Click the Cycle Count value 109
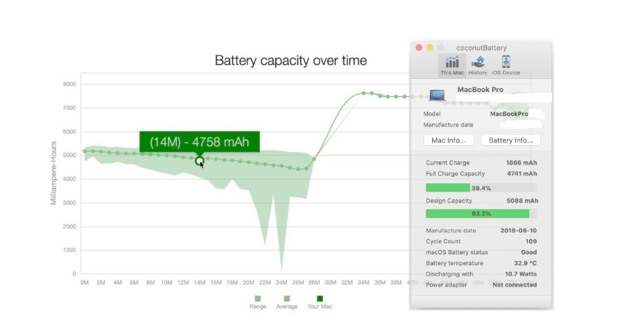Image resolution: width=625 pixels, height=331 pixels. pyautogui.click(x=531, y=241)
